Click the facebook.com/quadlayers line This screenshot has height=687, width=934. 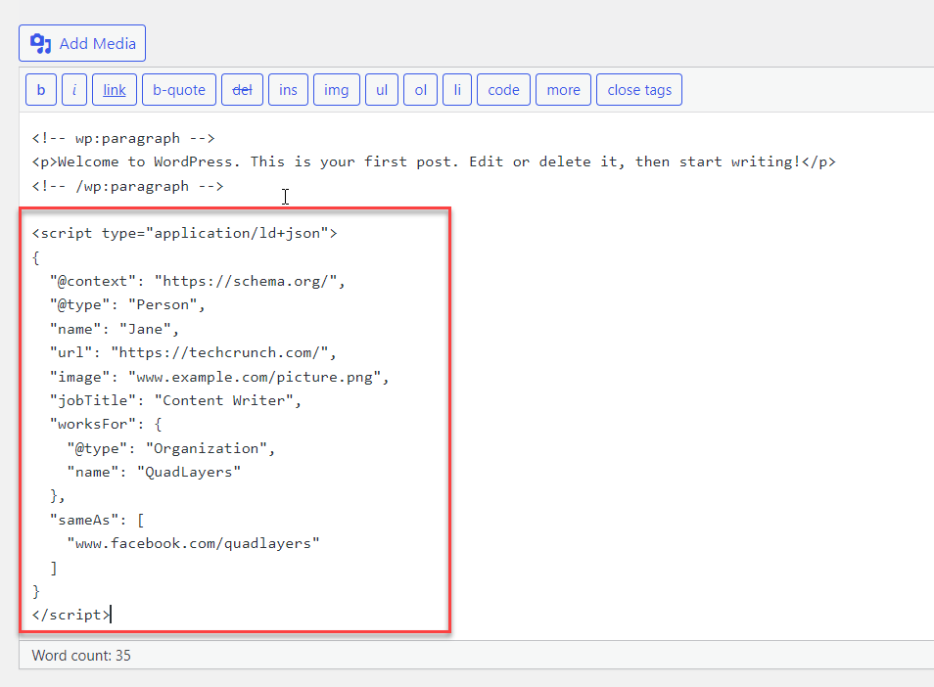click(193, 543)
